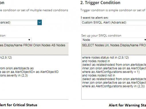This screenshot has height=109, width=146.
Task: Click the '2. Trigger Condition' heading
Action: click(x=100, y=3)
